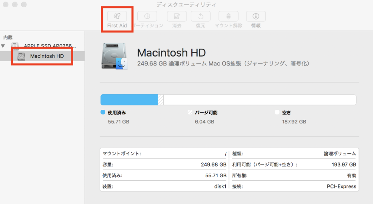The width and height of the screenshot is (373, 204).
Task: Click the 利用可能 193.97 GB row
Action: [x=294, y=164]
